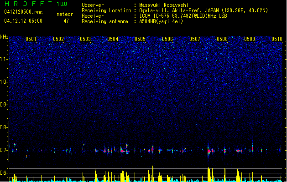Click the 0510 time marker
The height and width of the screenshot is (182, 287).
277,39
